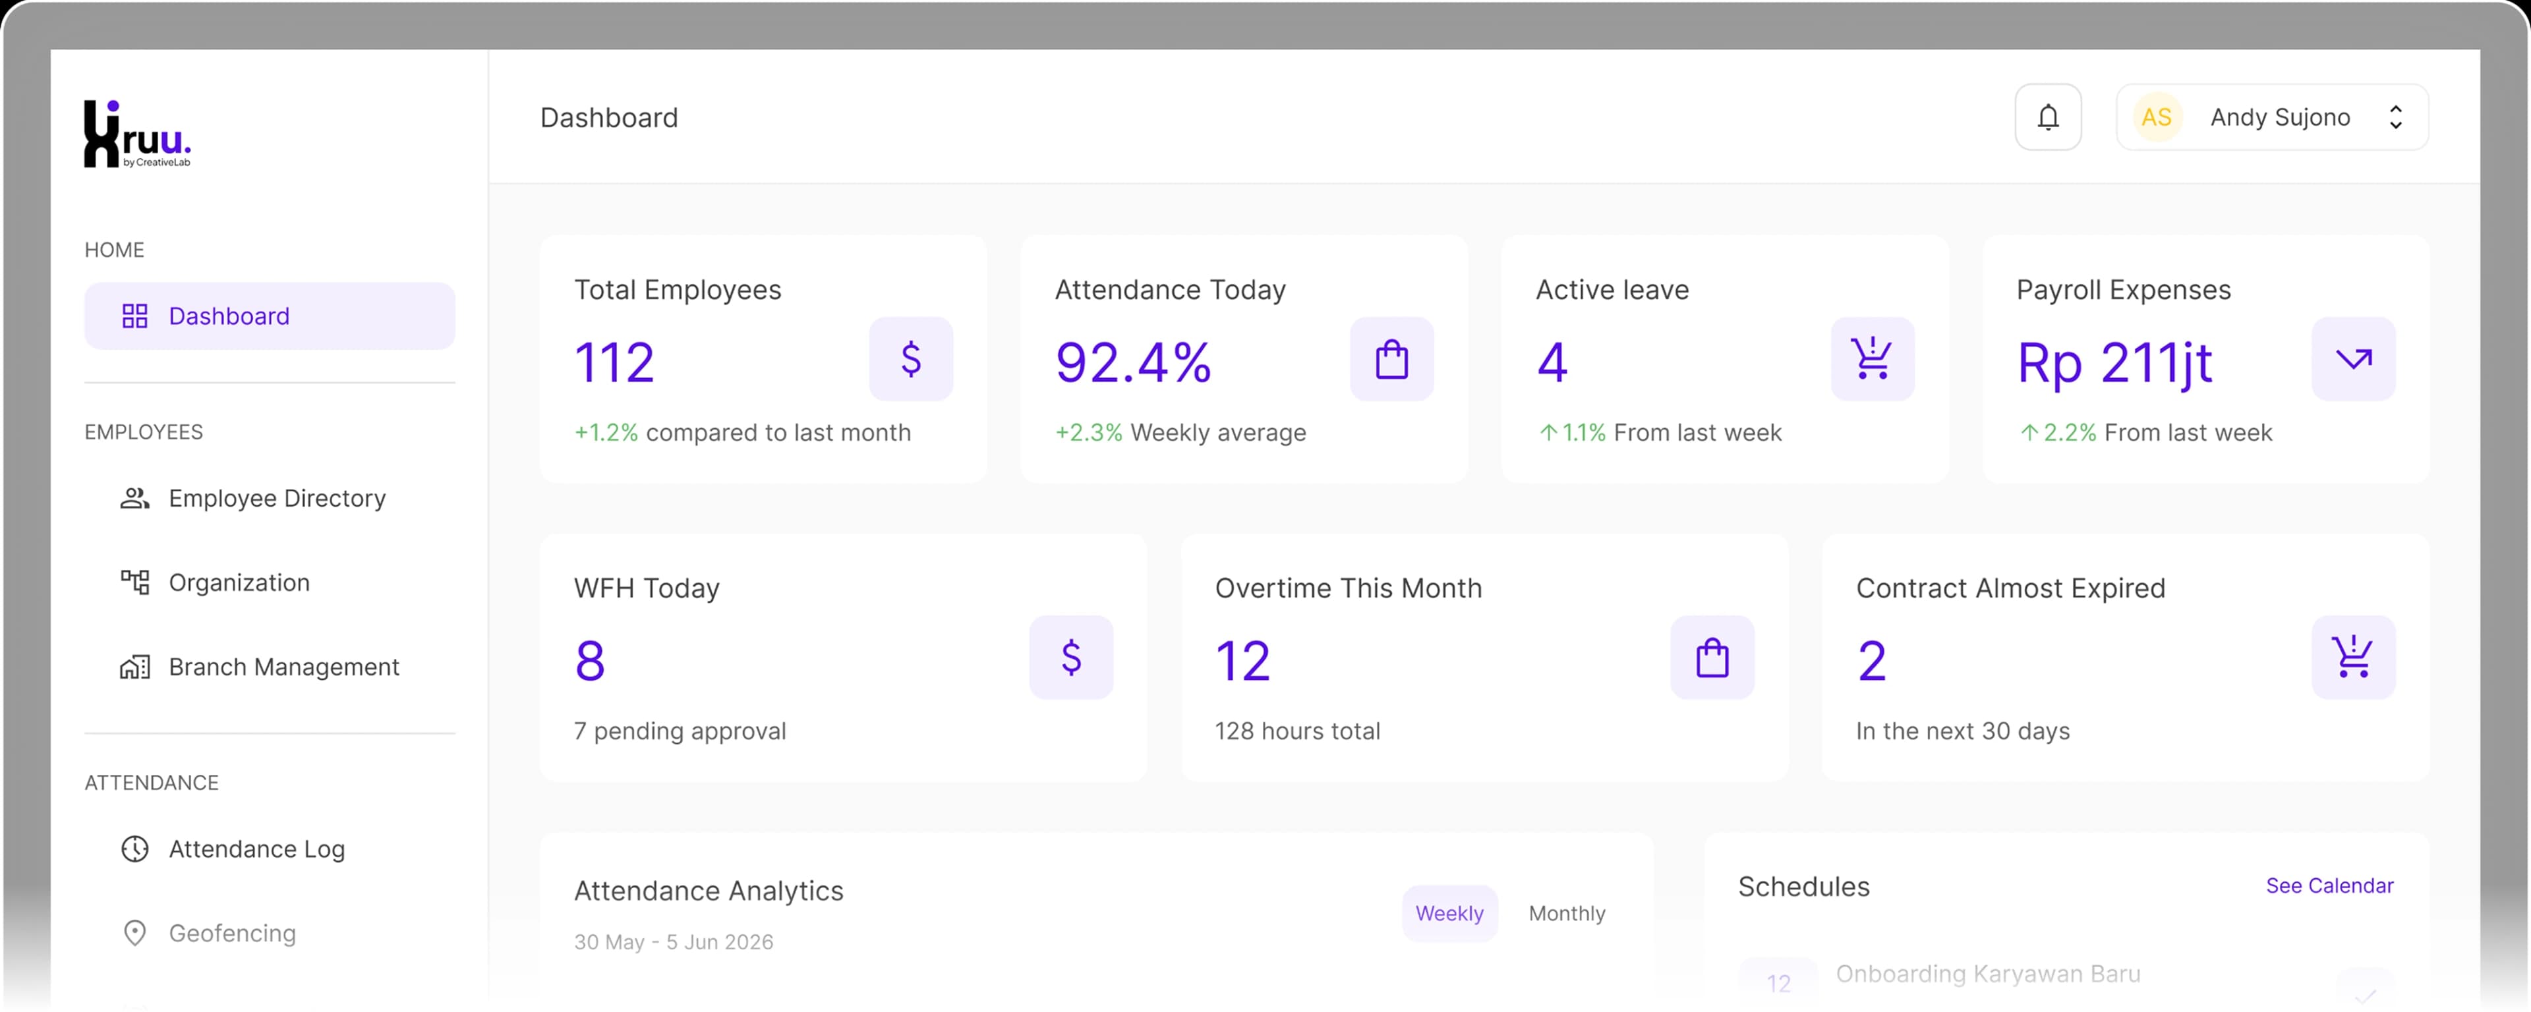Open the See Calendar link
The image size is (2531, 1012).
coord(2329,886)
